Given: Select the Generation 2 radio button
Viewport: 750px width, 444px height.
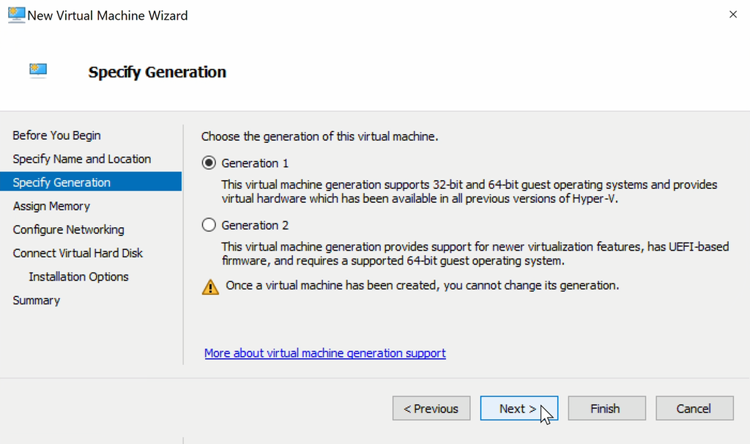Looking at the screenshot, I should (x=209, y=225).
